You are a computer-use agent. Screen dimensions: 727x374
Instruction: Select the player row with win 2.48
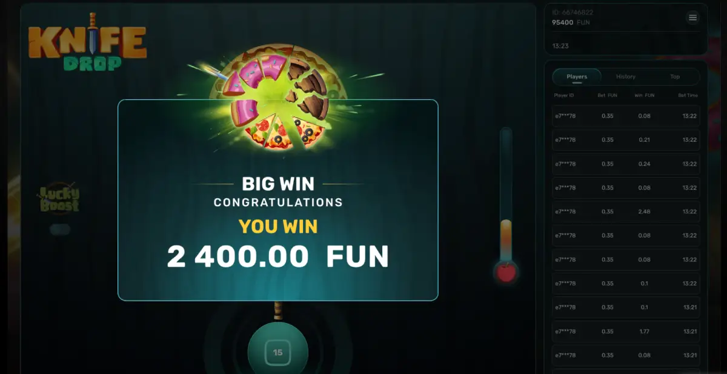tap(626, 212)
